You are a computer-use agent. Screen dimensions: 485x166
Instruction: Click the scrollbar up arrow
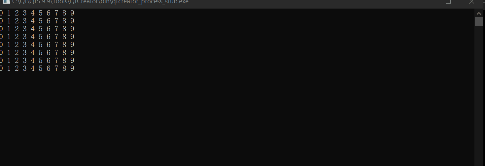click(479, 13)
